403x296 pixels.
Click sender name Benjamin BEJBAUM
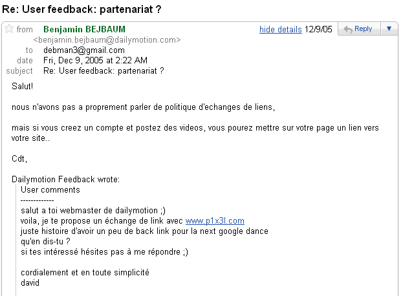(x=84, y=29)
